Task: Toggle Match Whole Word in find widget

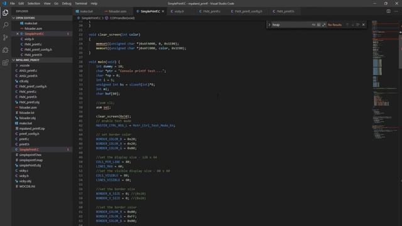Action: (x=318, y=25)
